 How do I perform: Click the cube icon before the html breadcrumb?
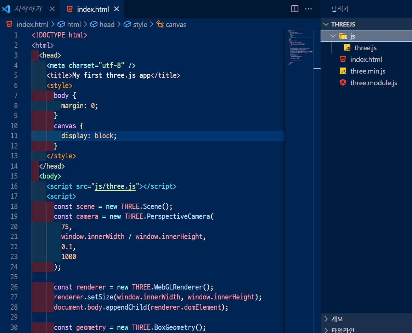pos(61,24)
